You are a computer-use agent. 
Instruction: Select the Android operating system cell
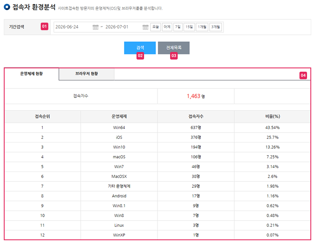click(x=119, y=196)
